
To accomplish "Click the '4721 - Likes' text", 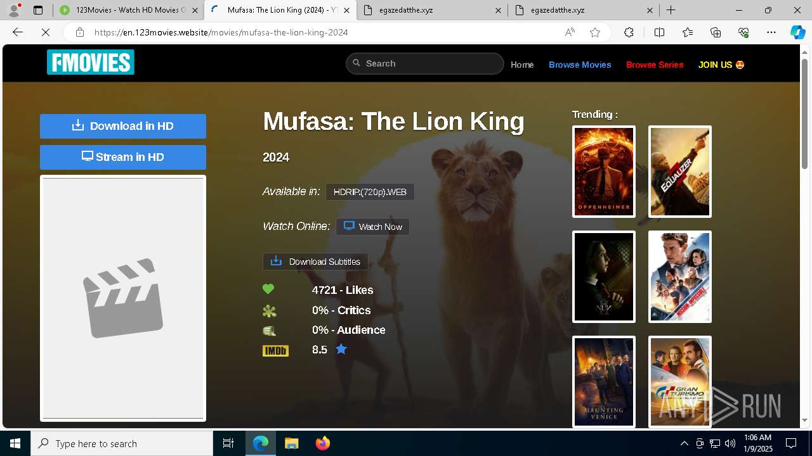I will 343,290.
